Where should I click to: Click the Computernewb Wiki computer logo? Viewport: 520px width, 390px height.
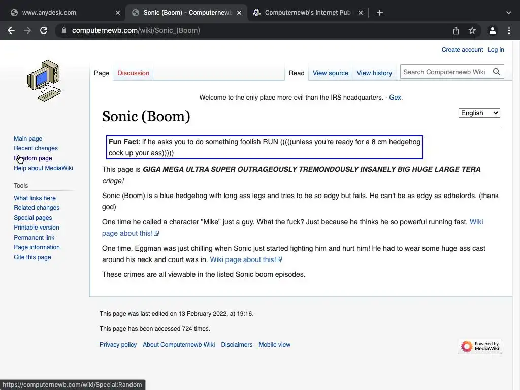point(45,81)
